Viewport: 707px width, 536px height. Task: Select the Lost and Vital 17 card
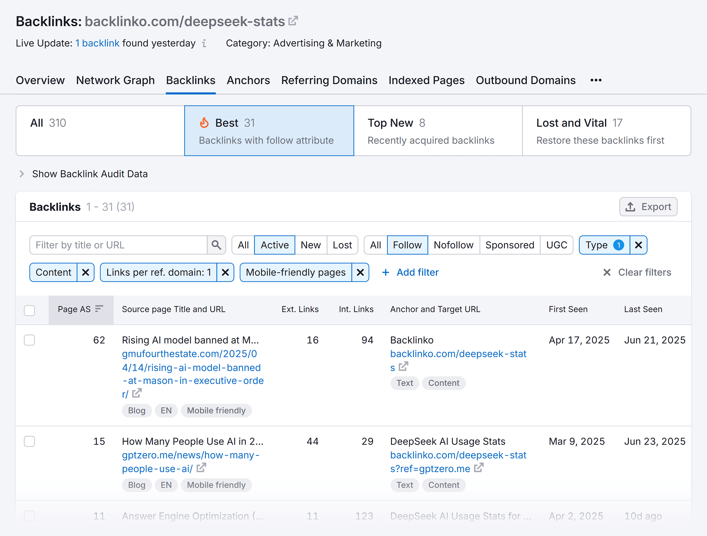click(x=607, y=130)
